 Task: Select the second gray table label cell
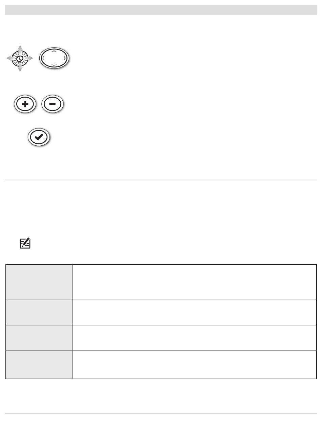[x=39, y=312]
